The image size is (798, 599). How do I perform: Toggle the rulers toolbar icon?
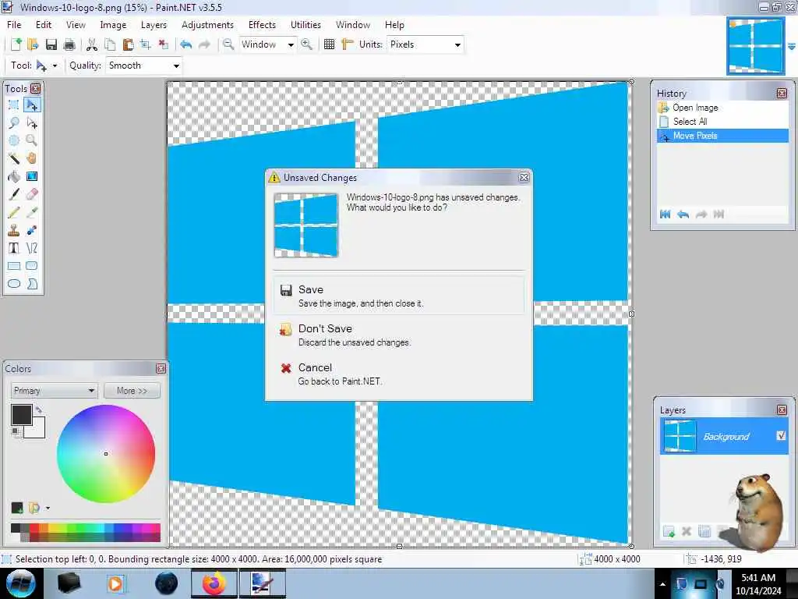(x=347, y=44)
